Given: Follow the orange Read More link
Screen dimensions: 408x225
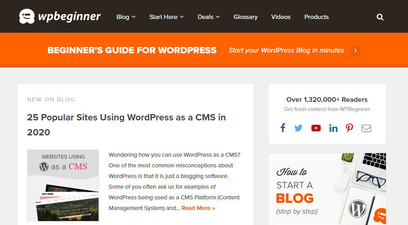Looking at the screenshot, I should [198, 208].
